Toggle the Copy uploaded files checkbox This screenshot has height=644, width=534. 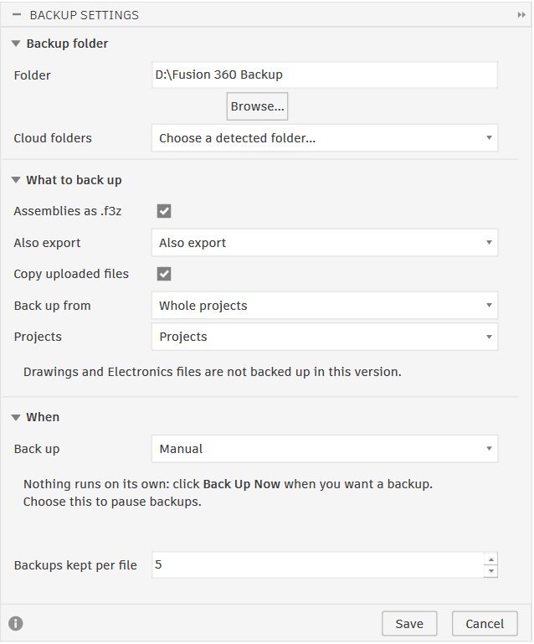pos(164,274)
